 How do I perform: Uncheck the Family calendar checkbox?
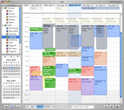(7, 14)
